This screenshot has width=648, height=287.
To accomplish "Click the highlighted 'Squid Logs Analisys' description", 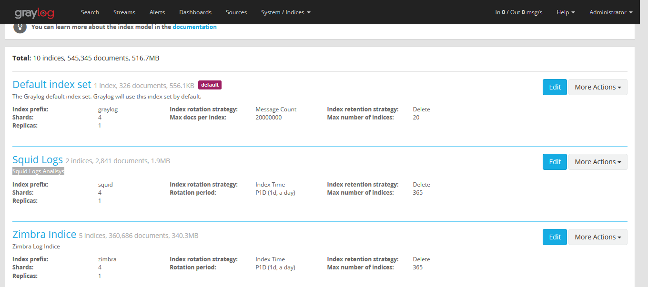I will point(38,171).
